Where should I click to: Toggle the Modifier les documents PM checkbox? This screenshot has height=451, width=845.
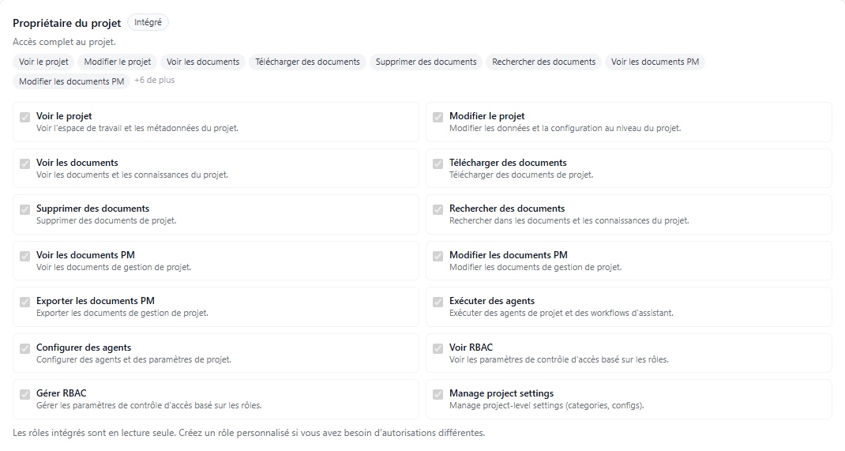tap(438, 256)
